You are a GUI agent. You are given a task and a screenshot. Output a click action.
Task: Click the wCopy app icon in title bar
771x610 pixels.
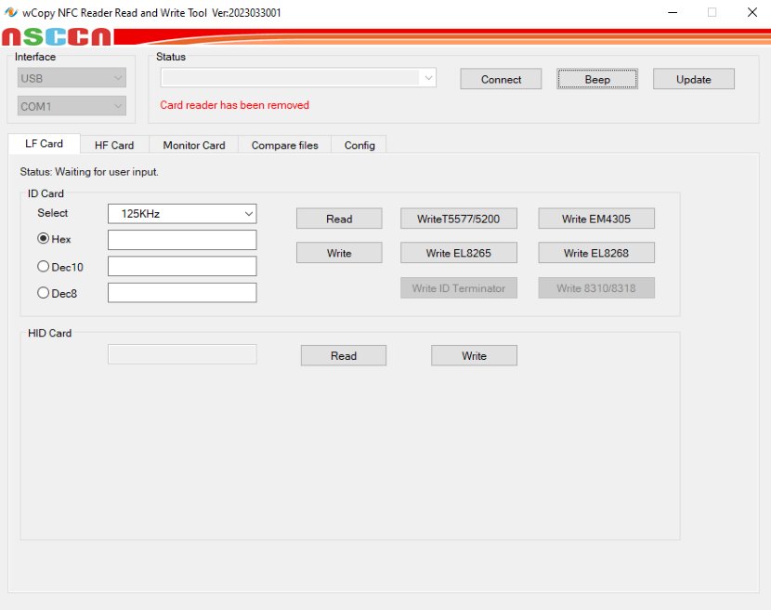11,13
